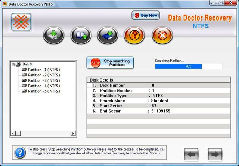Click the blue book with down arrow icon
This screenshot has width=239, height=166.
(108, 36)
